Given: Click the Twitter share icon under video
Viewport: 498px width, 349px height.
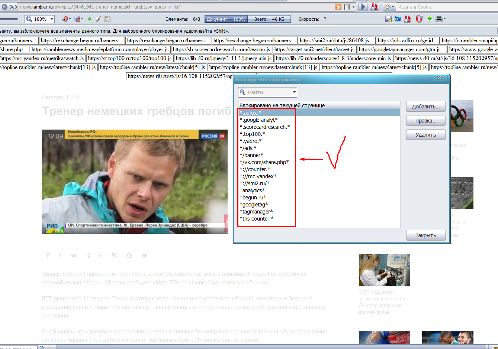Looking at the screenshot, I should pyautogui.click(x=145, y=255).
